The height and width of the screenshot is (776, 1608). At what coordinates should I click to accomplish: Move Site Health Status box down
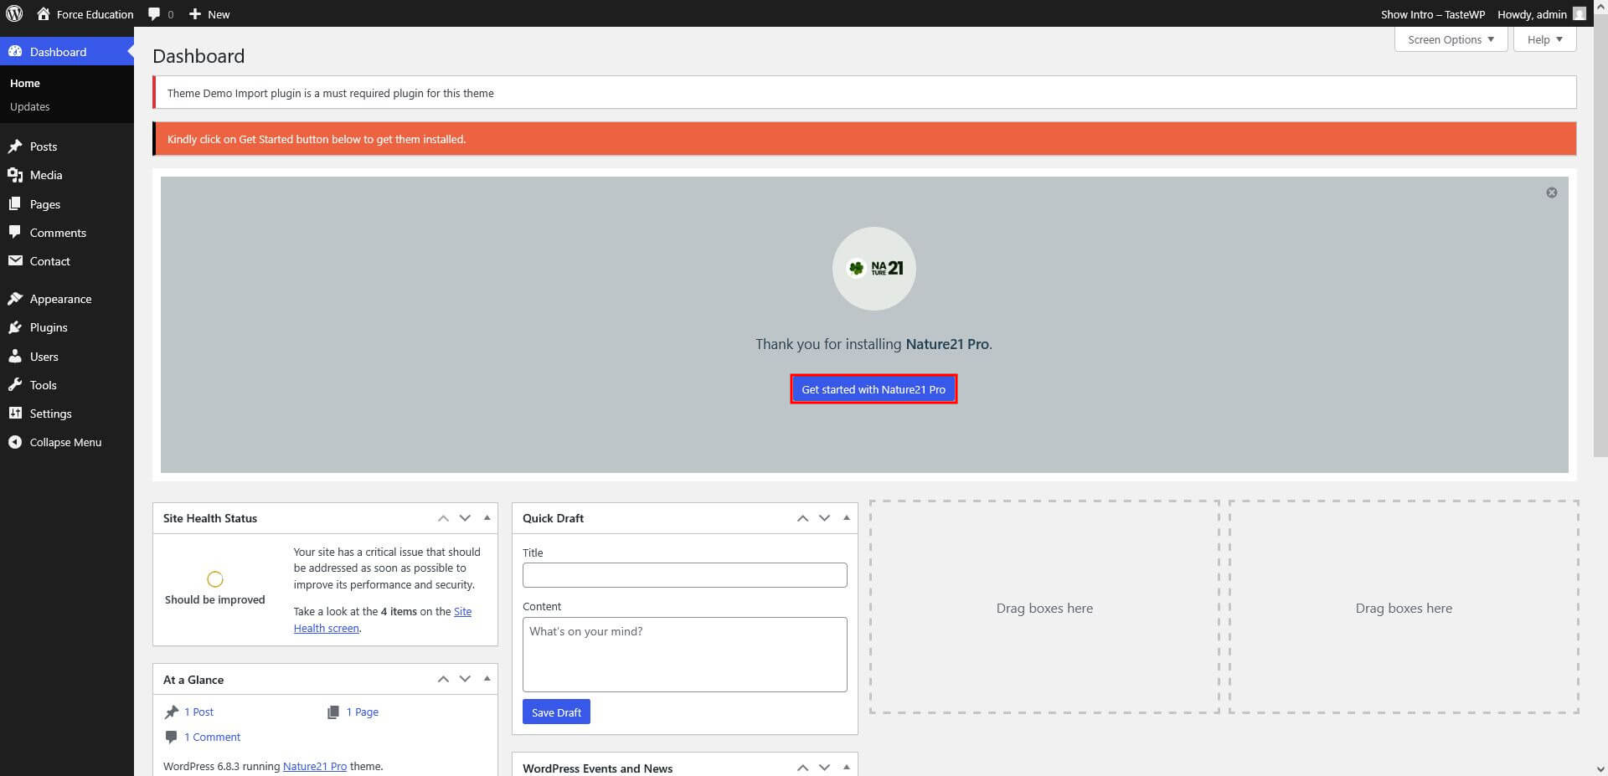click(465, 518)
